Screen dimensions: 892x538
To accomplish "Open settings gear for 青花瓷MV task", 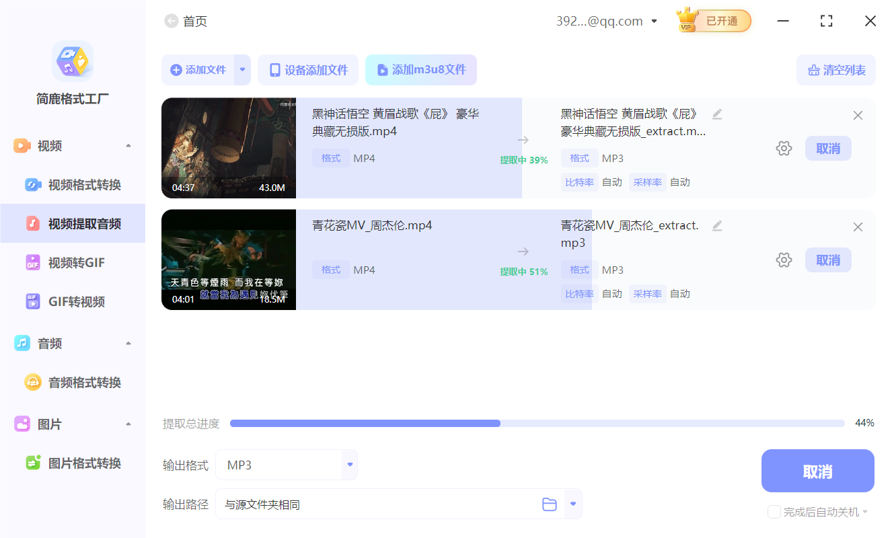I will pyautogui.click(x=784, y=260).
